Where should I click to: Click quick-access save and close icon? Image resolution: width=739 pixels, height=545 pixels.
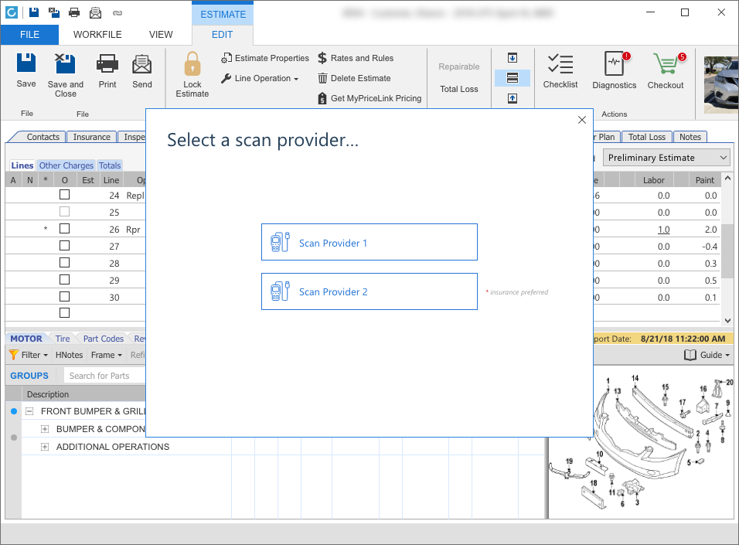pos(54,12)
